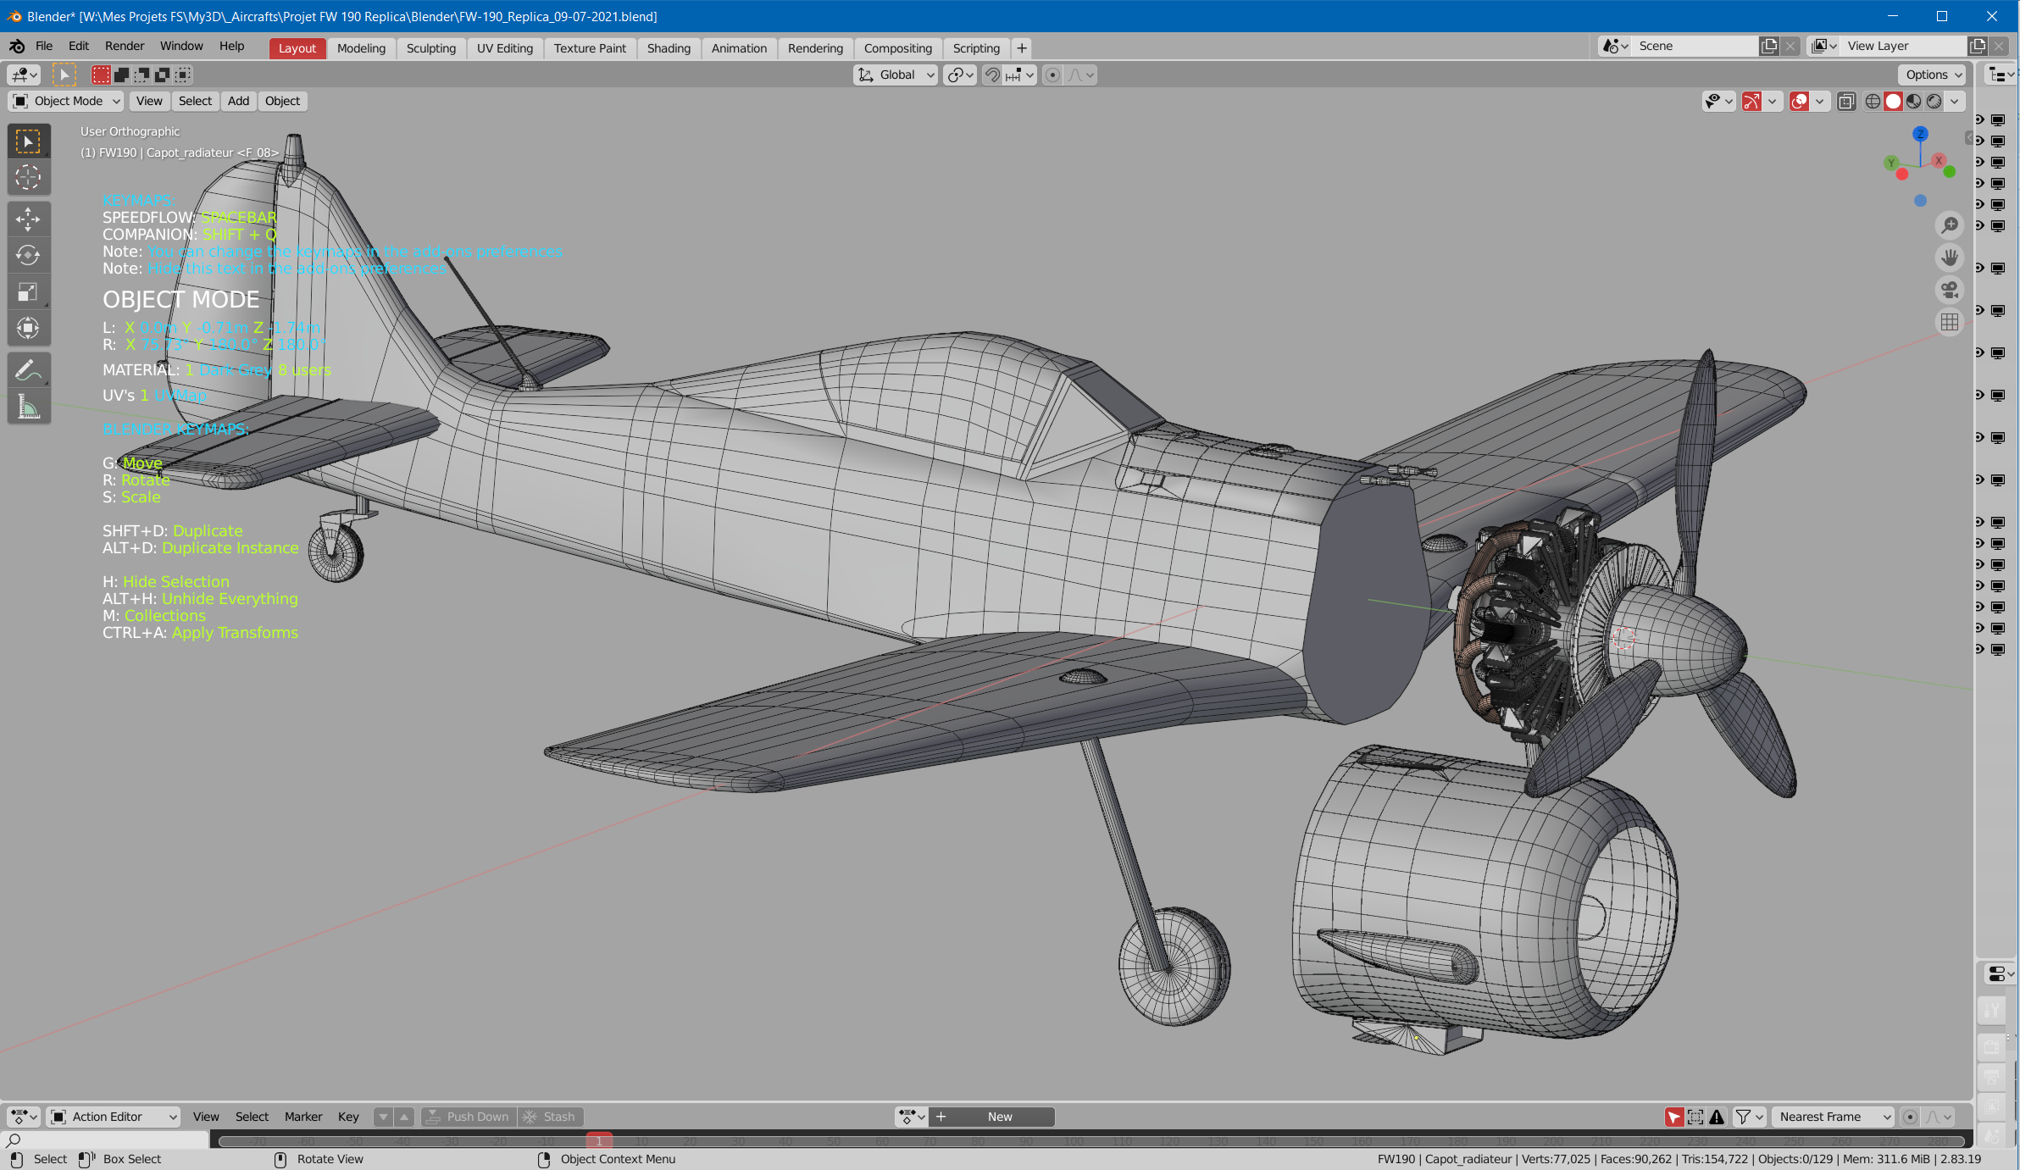The width and height of the screenshot is (2020, 1170).
Task: Switch to Modeling workspace tab
Action: (x=361, y=48)
